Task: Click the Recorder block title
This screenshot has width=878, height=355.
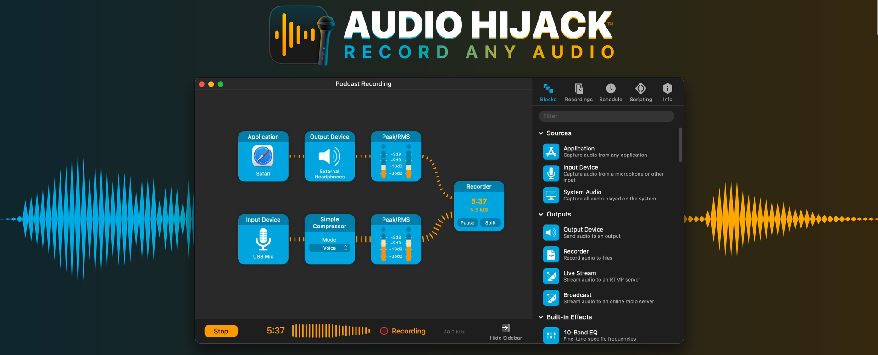Action: click(479, 187)
